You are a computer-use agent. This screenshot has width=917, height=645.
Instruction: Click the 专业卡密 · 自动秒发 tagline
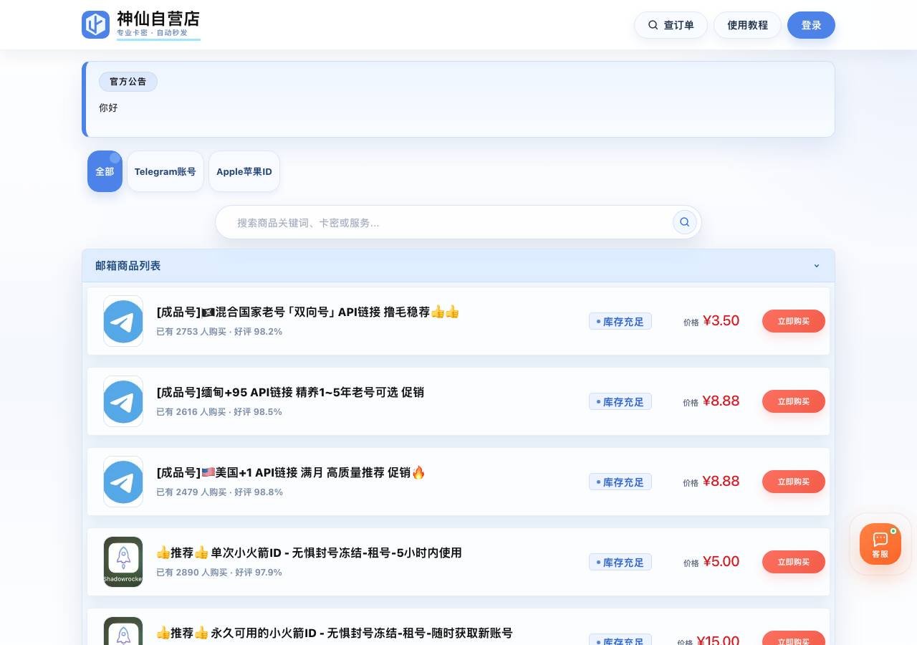tap(152, 33)
